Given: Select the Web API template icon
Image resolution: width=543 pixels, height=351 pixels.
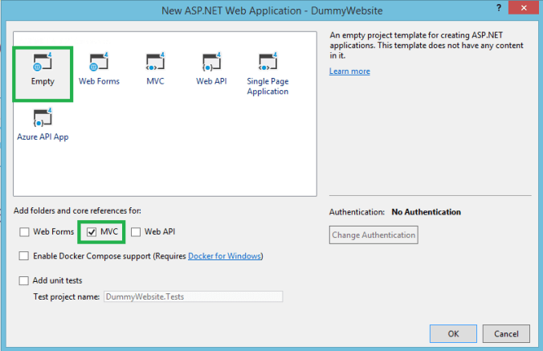Looking at the screenshot, I should click(x=212, y=63).
